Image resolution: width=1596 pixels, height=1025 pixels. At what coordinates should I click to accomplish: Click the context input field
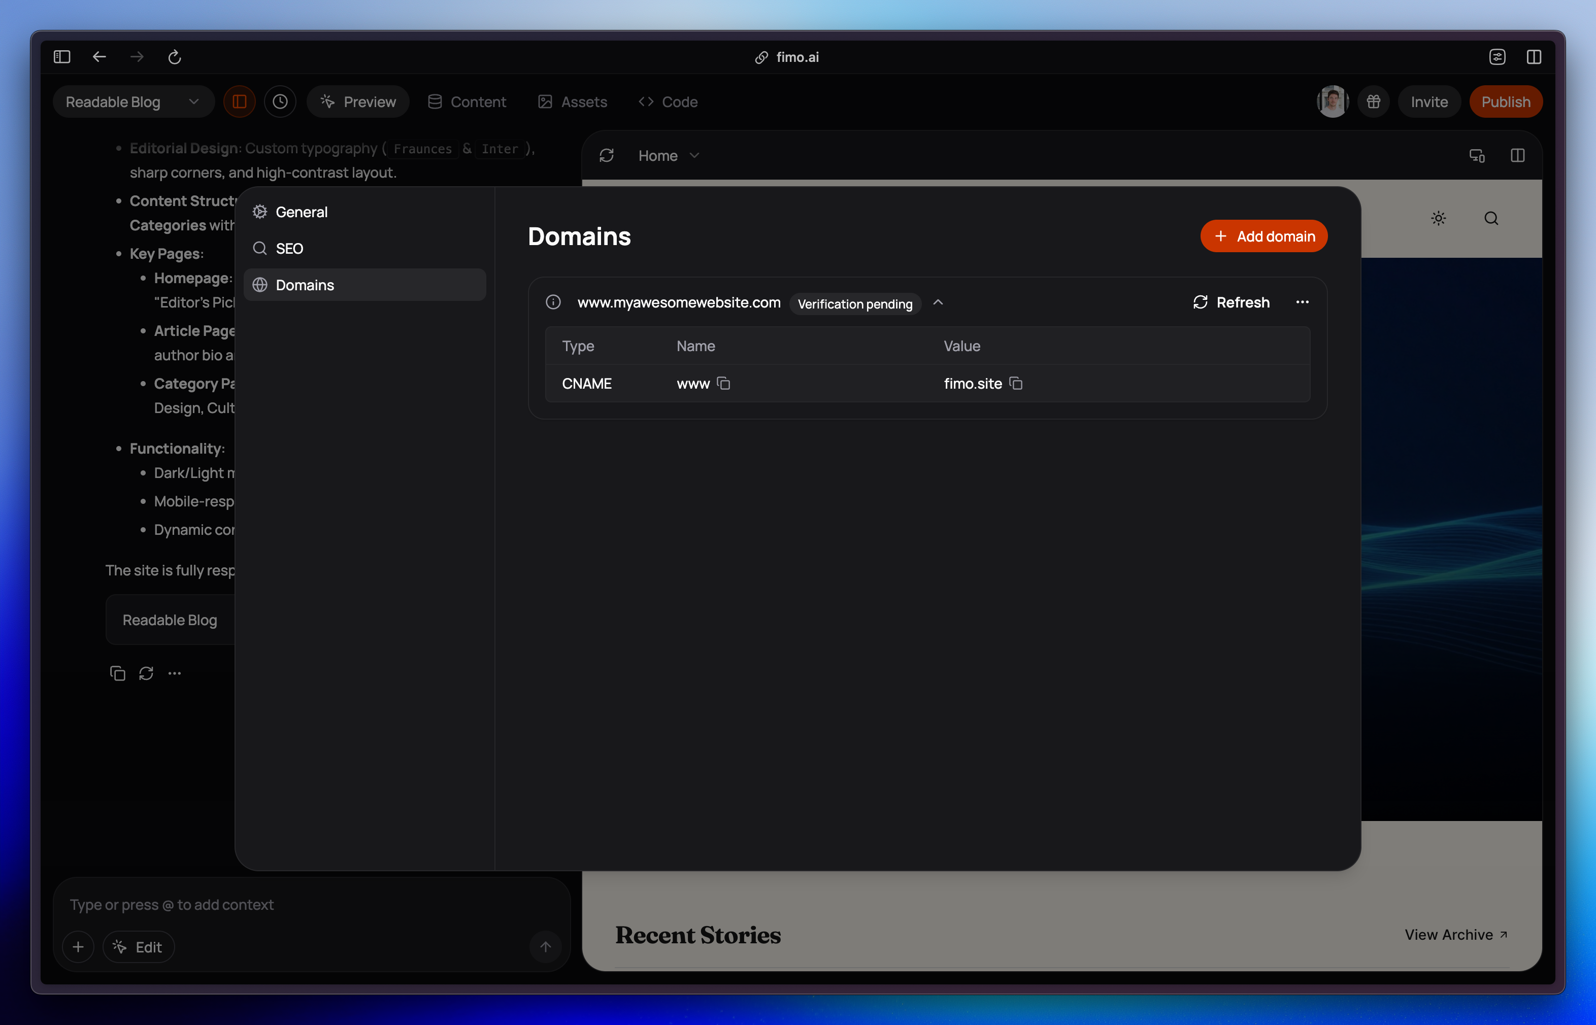(x=267, y=905)
